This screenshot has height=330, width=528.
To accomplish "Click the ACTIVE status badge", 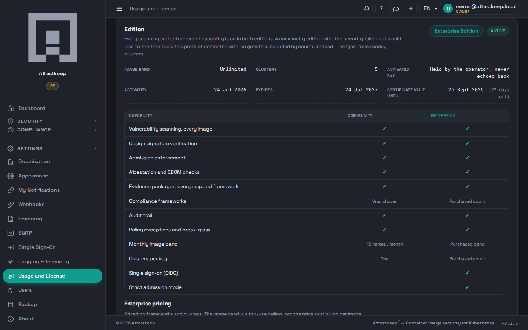I will [498, 31].
